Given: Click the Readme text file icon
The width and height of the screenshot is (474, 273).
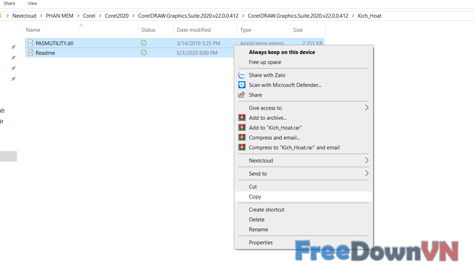Looking at the screenshot, I should tap(30, 53).
